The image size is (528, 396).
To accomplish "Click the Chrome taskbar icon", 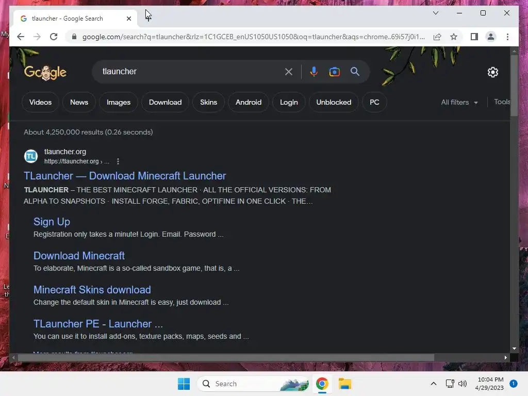I will click(322, 384).
